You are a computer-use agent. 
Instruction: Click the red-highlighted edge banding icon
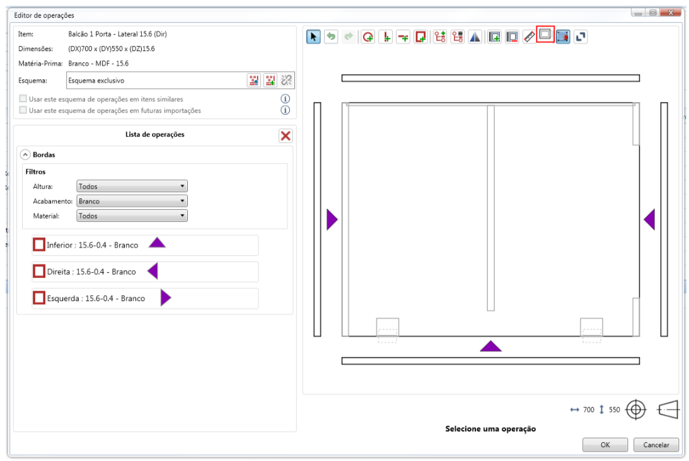545,35
